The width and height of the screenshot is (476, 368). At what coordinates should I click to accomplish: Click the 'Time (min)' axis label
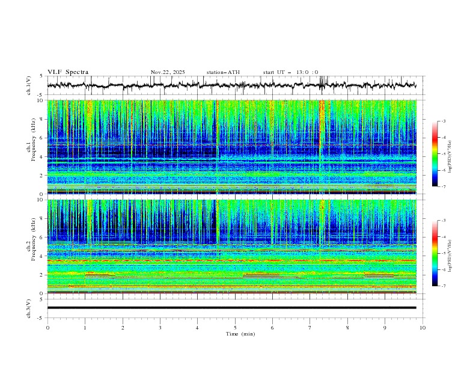coord(240,334)
